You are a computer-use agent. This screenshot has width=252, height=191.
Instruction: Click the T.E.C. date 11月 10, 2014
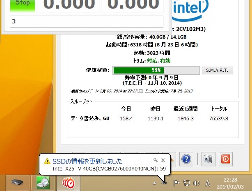[152, 83]
